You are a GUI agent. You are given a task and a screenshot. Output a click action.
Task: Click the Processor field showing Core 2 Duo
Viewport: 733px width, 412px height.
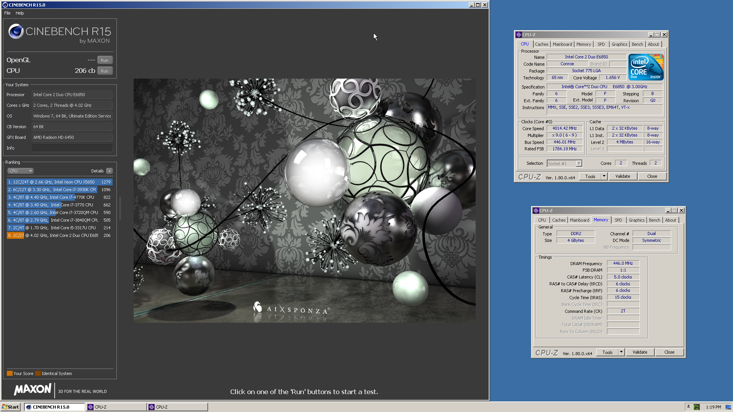coord(72,95)
